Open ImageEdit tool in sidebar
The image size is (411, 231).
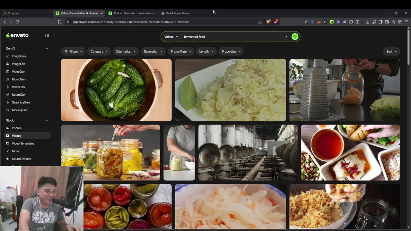tap(19, 64)
